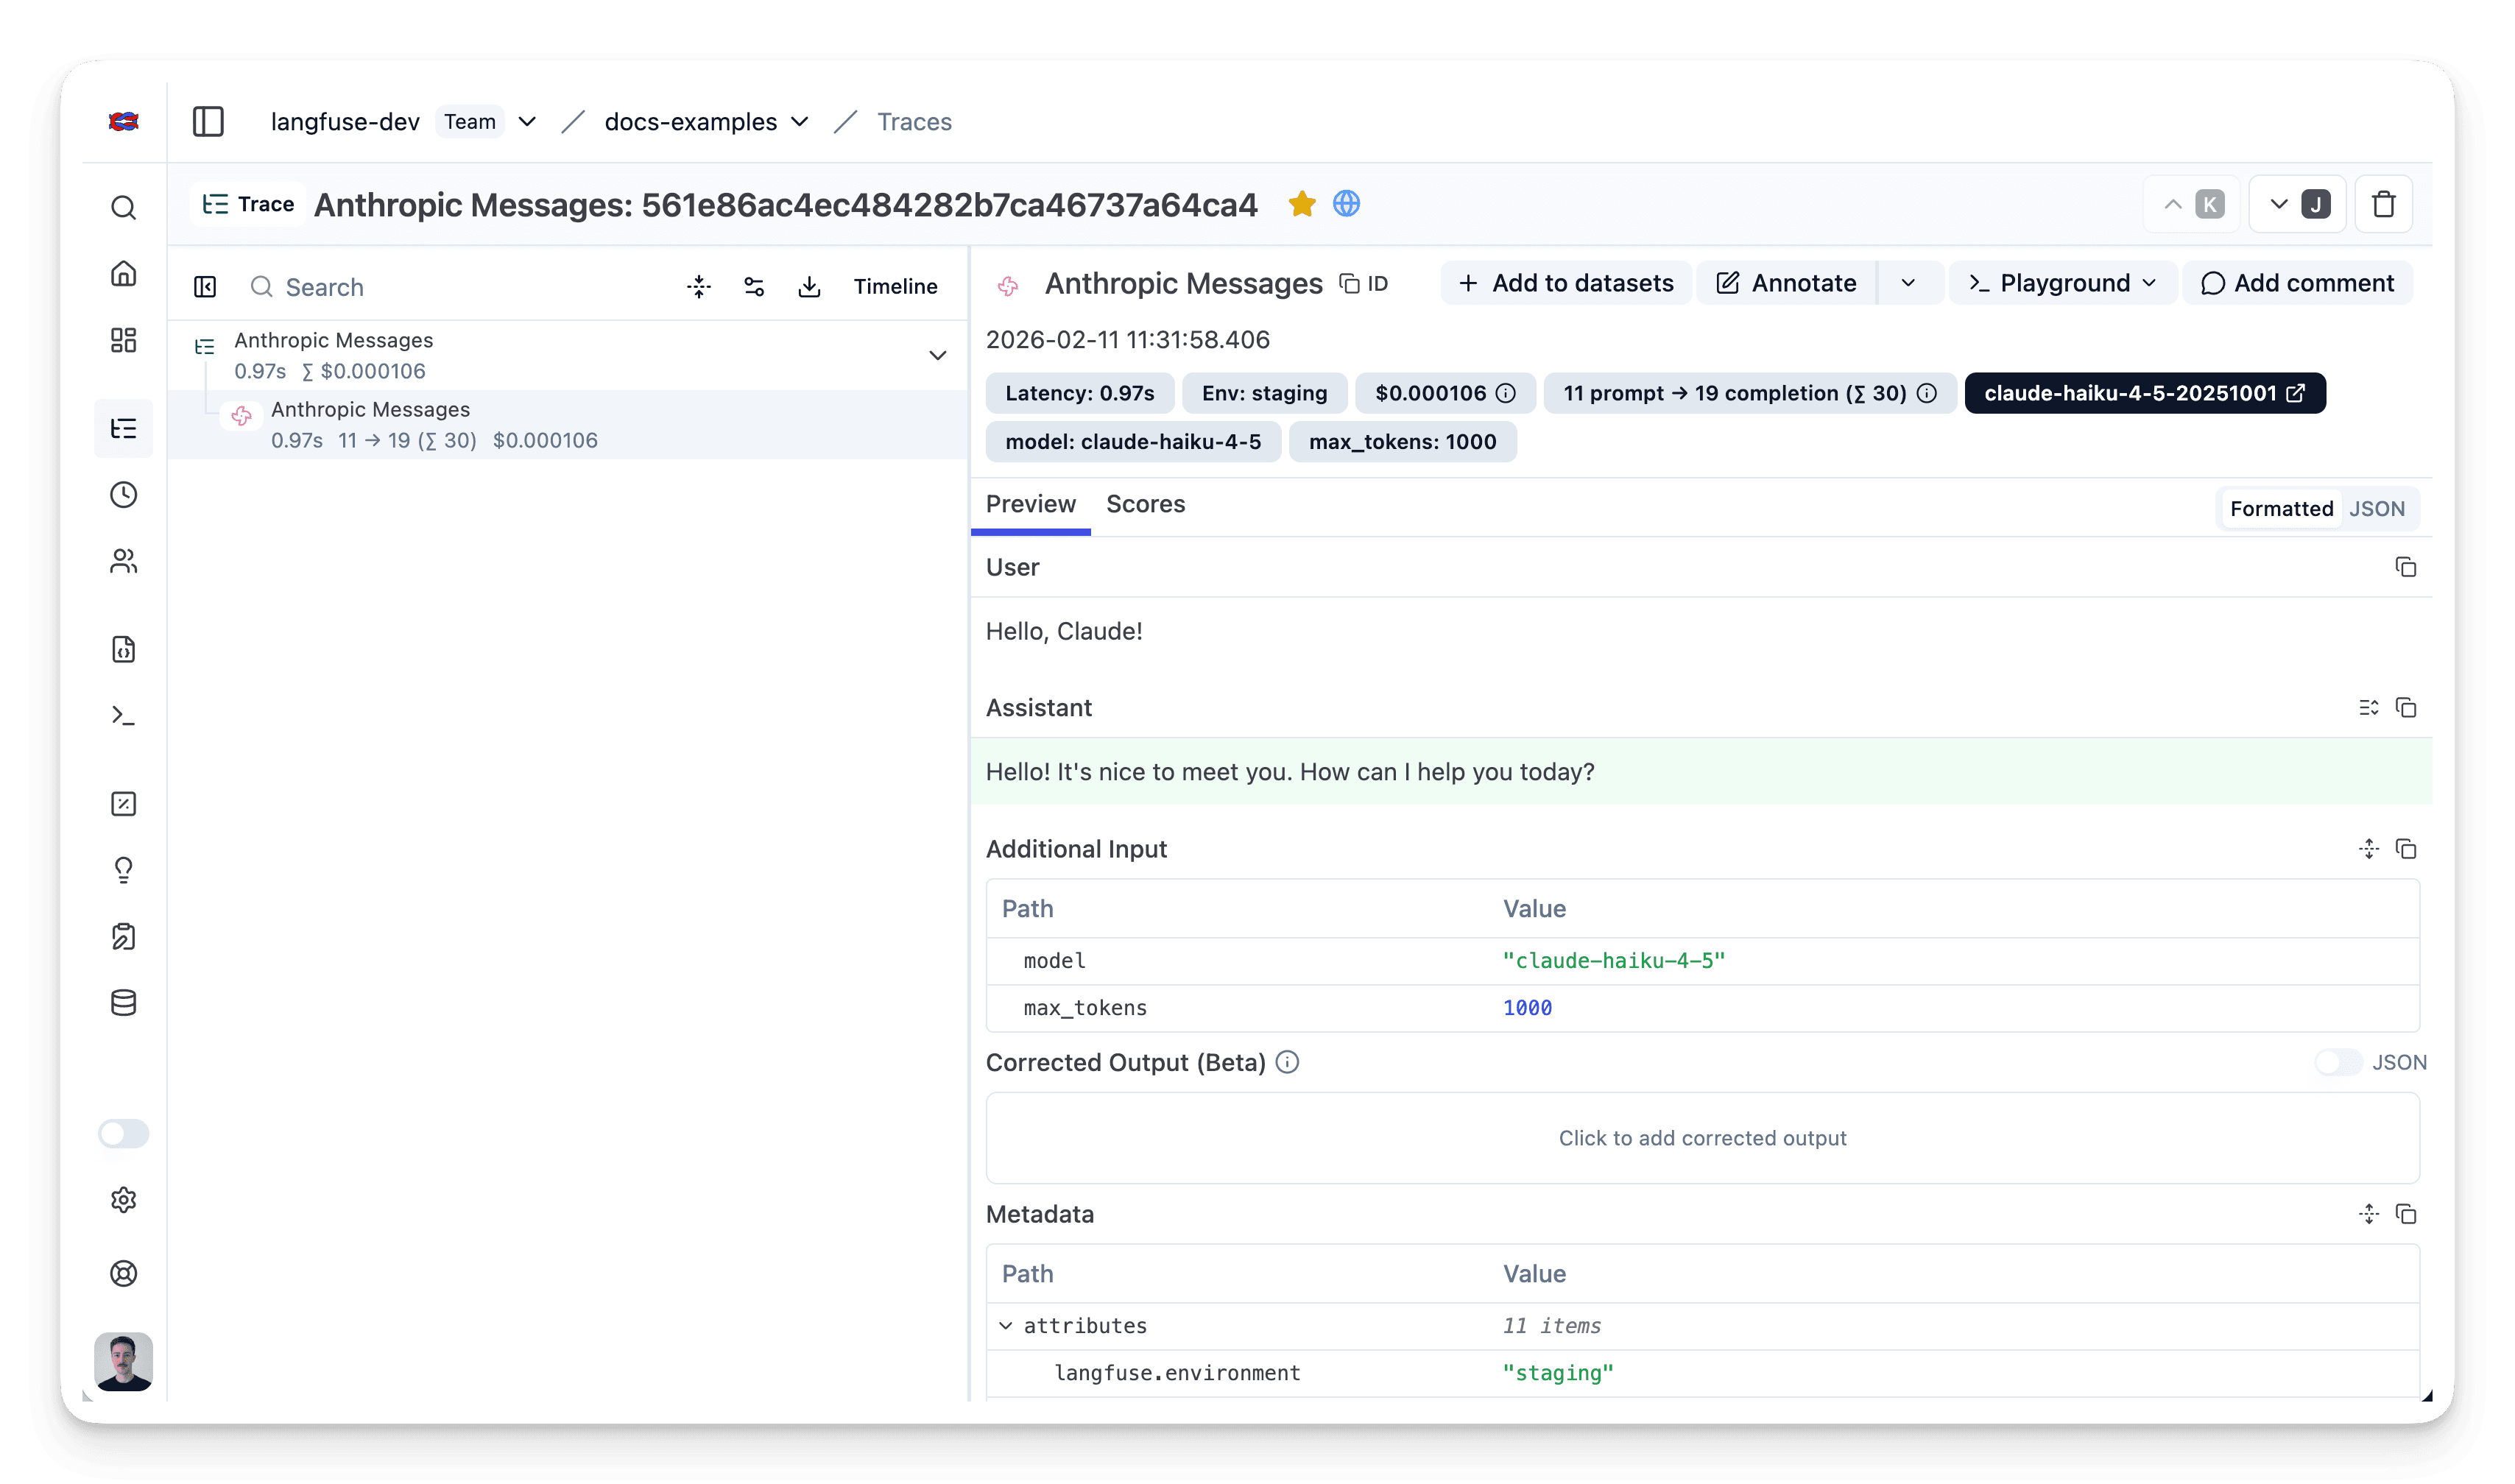Collapse the attributes metadata row
The height and width of the screenshot is (1484, 2515).
pos(1005,1326)
